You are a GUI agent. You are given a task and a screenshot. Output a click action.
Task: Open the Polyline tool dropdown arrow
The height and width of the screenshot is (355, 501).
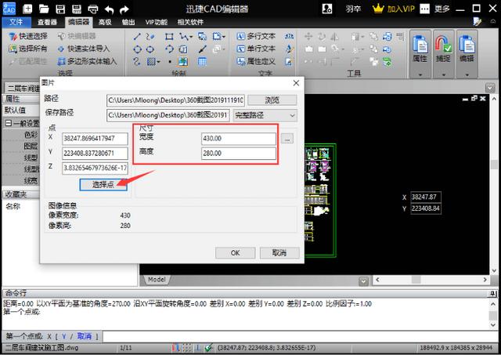(191, 37)
